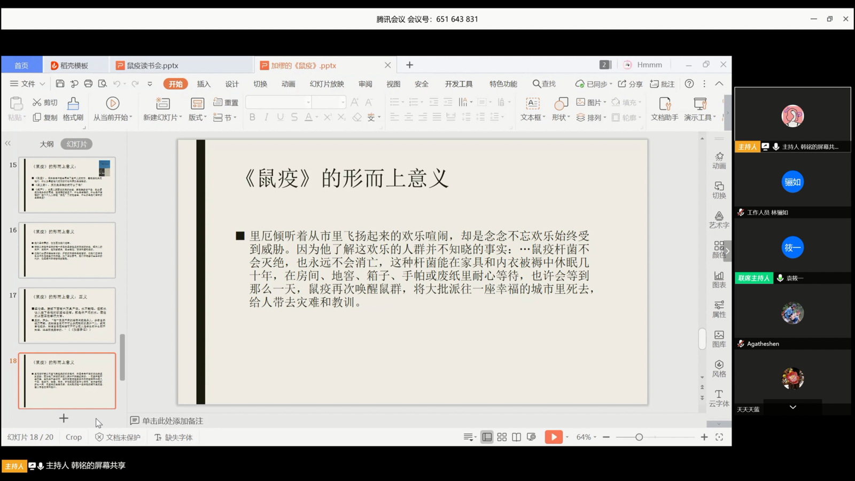Click the 分享 share button

pyautogui.click(x=630, y=84)
